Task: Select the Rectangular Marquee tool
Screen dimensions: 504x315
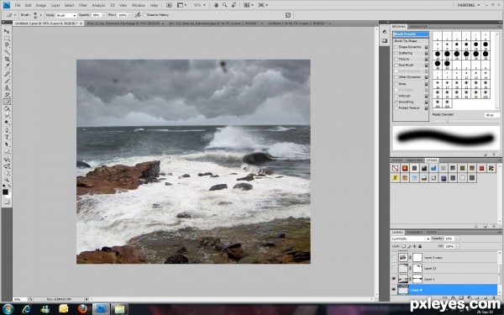Action: [7, 39]
